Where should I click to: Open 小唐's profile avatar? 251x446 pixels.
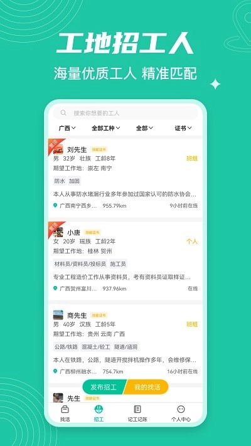58,232
